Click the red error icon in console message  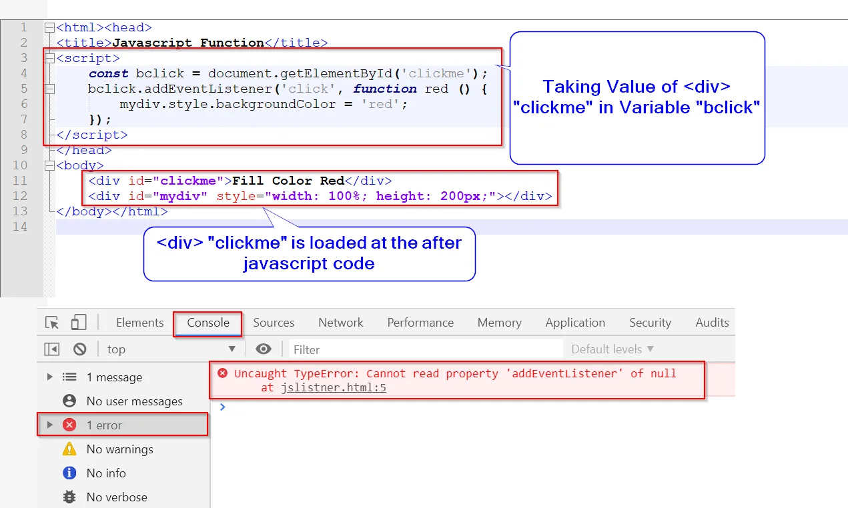[x=222, y=373]
